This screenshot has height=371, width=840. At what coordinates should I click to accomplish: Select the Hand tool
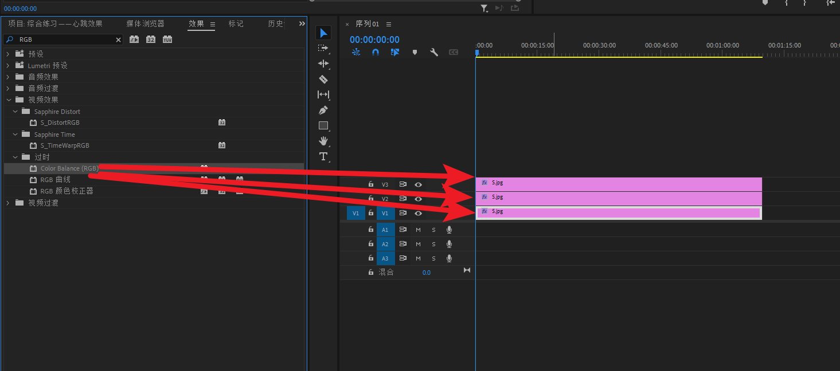tap(323, 141)
